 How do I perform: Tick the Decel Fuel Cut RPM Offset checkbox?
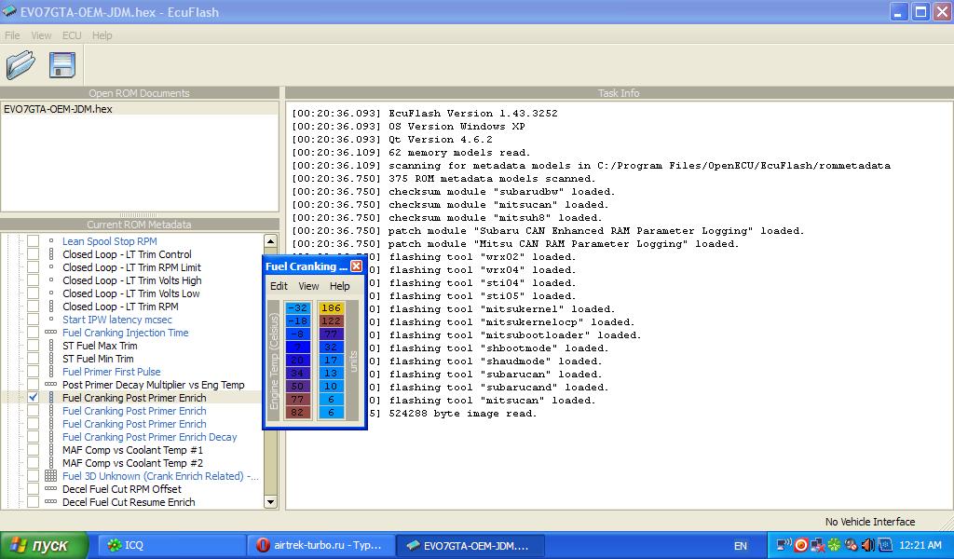[x=33, y=489]
